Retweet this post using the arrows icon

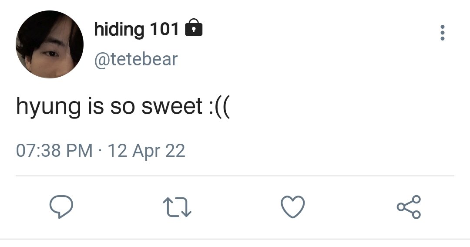tap(177, 207)
